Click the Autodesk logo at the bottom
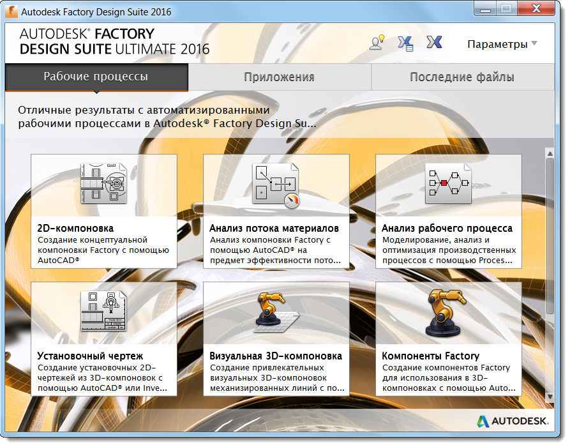The width and height of the screenshot is (570, 447). pos(513,421)
